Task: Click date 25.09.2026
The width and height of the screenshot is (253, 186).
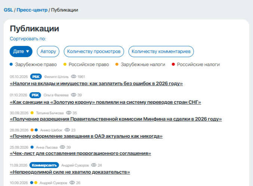Action: (x=19, y=148)
